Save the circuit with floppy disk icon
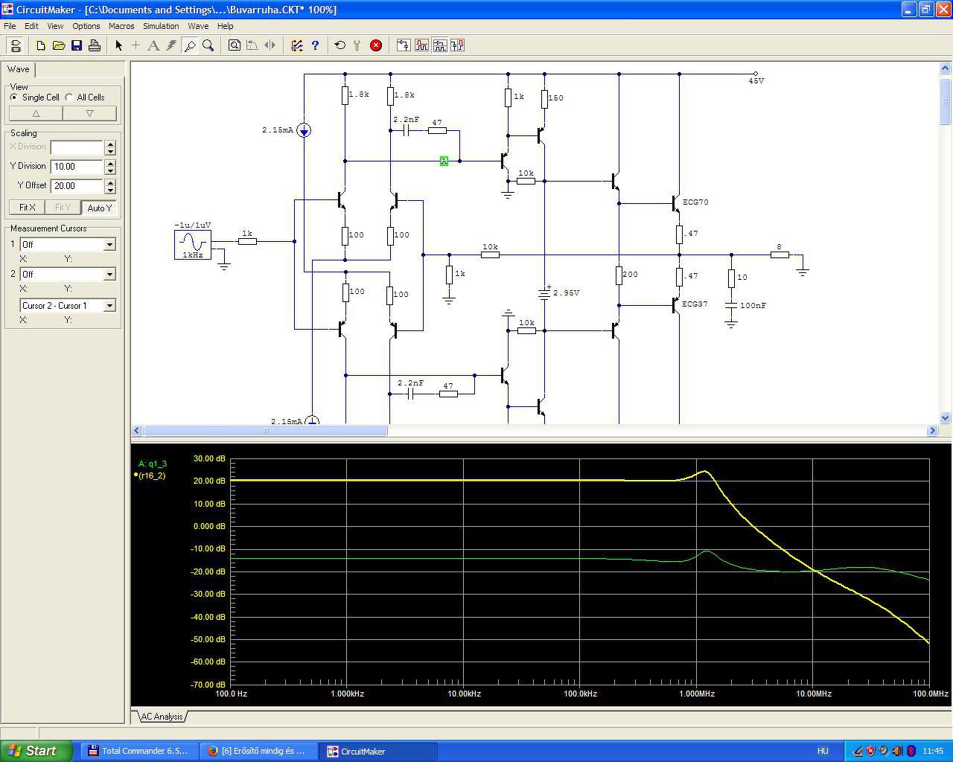This screenshot has height=762, width=953. pos(77,45)
